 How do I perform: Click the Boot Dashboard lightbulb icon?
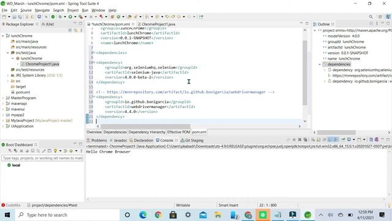click(55, 151)
